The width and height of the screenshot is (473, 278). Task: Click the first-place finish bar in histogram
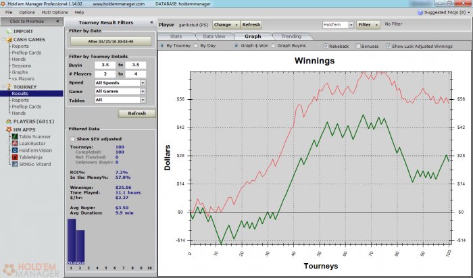(72, 242)
